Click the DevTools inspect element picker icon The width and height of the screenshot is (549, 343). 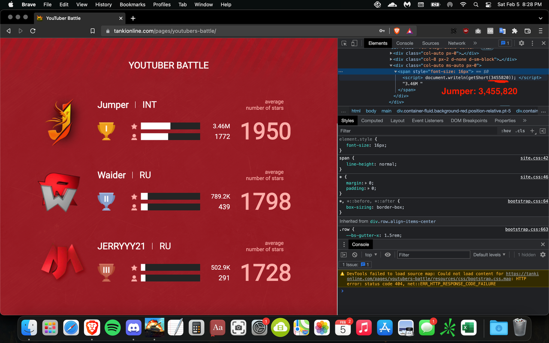click(344, 43)
